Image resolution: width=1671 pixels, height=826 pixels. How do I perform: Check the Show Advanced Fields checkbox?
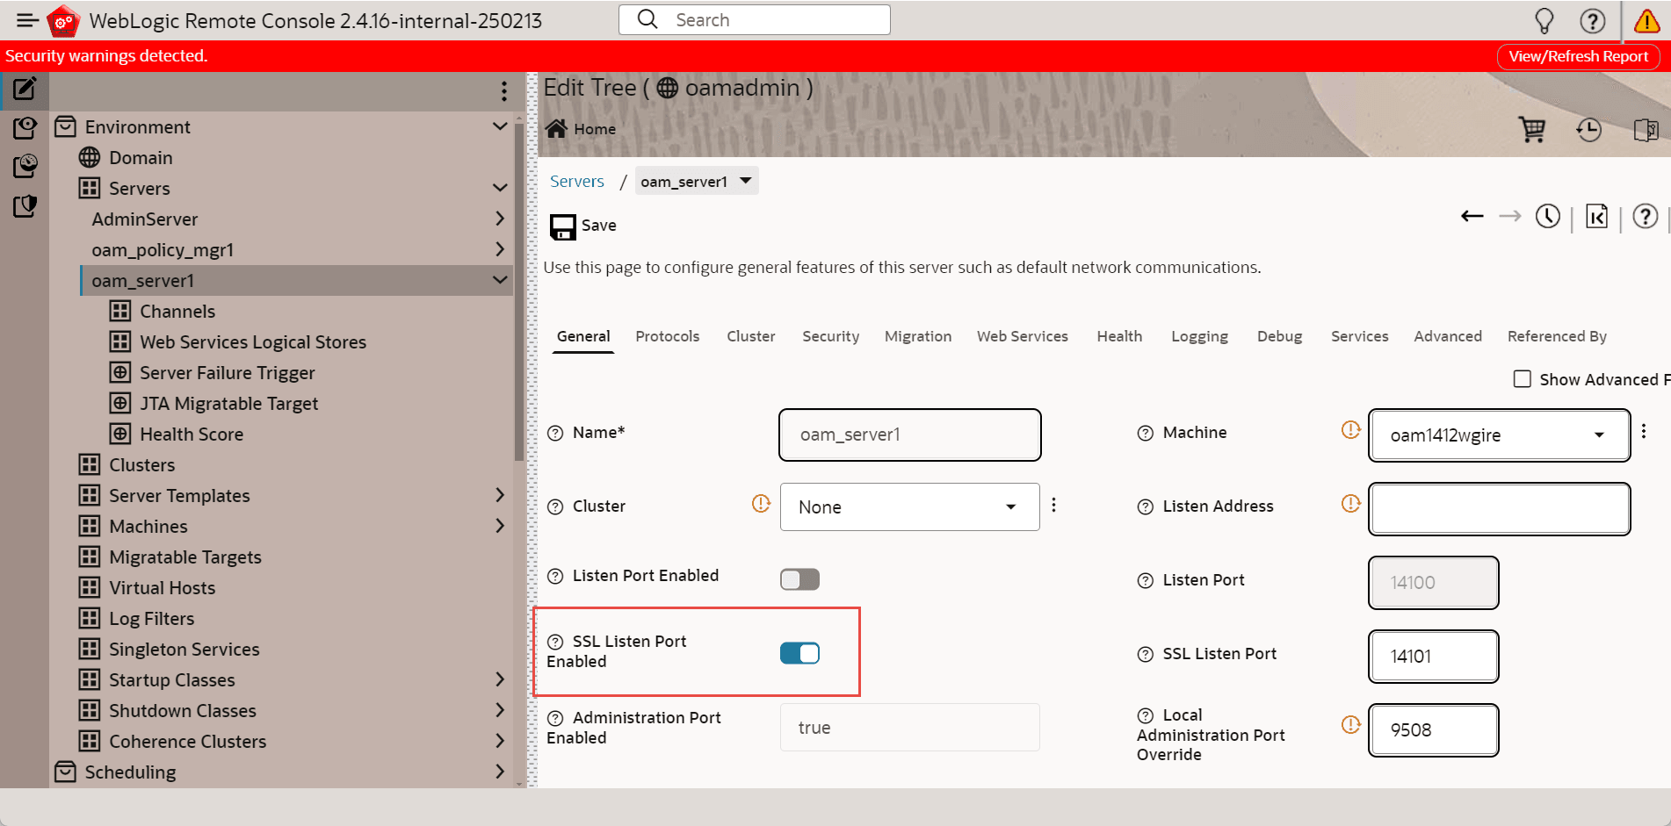tap(1523, 379)
